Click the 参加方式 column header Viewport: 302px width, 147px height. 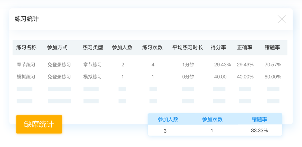point(57,47)
